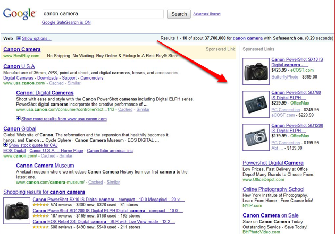The height and width of the screenshot is (234, 335).
Task: Open Canon PowerShot SD1200 IS sponsored title
Action: click(x=297, y=128)
